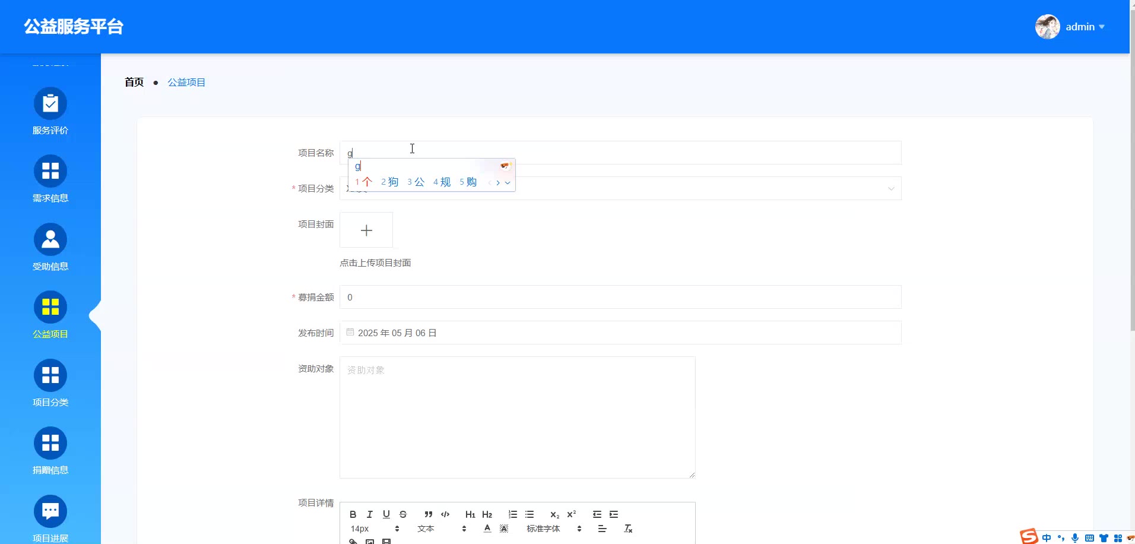
Task: Open the text color picker
Action: 487,529
